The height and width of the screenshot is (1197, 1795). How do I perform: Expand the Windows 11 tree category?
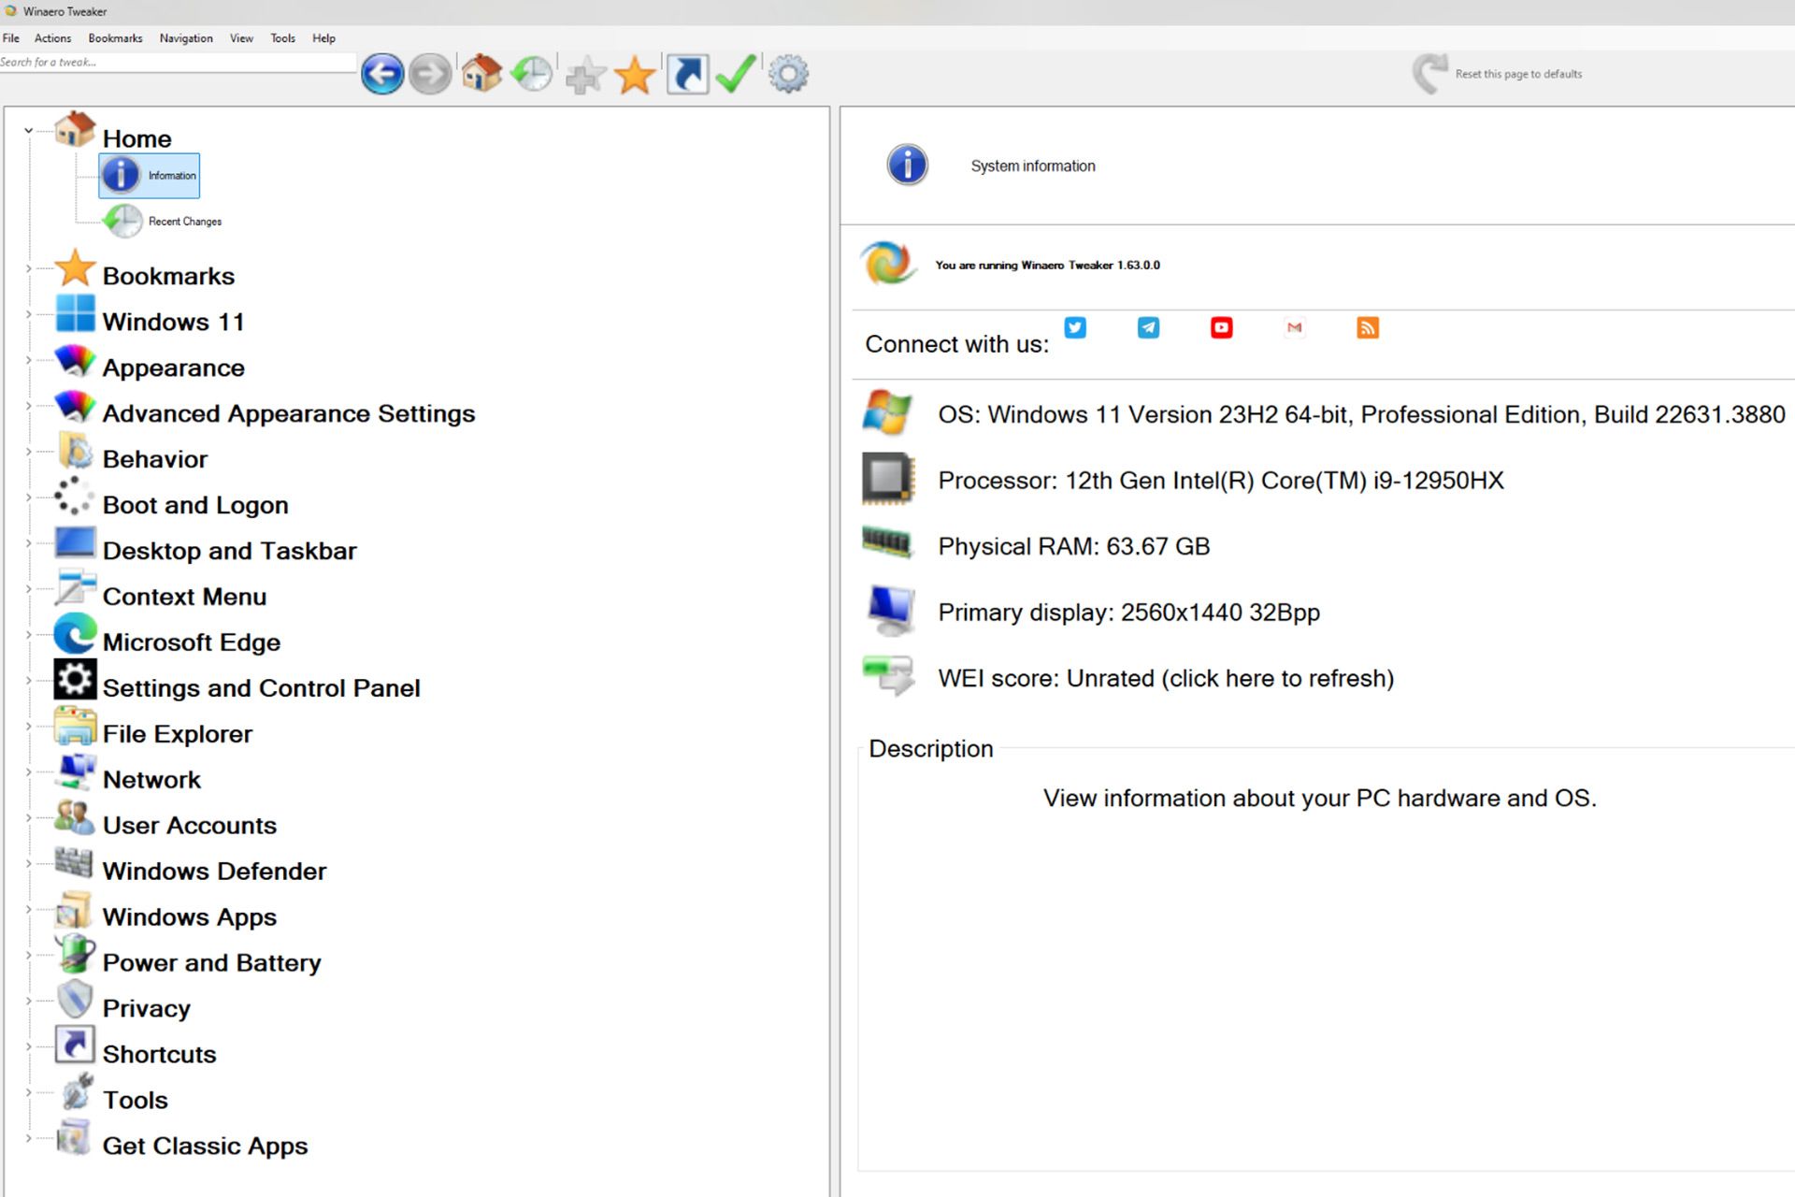pos(29,314)
